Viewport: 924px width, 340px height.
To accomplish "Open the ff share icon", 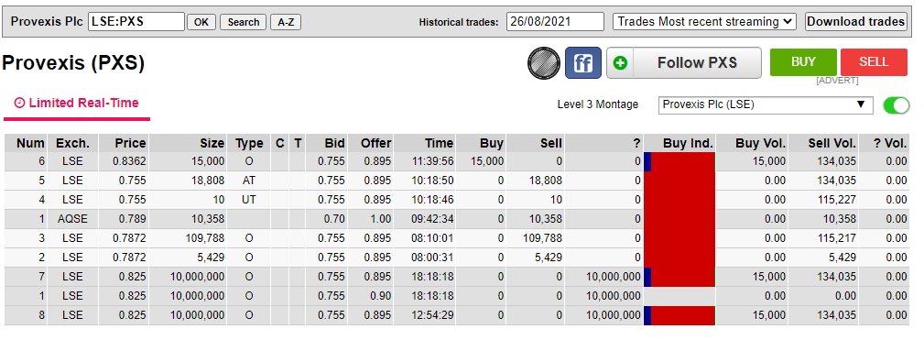I will point(582,63).
